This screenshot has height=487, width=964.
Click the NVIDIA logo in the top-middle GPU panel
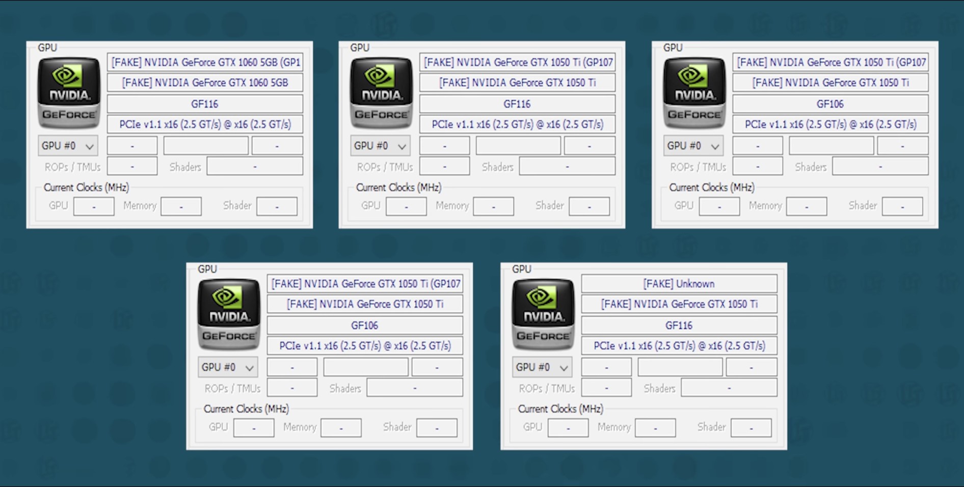381,93
